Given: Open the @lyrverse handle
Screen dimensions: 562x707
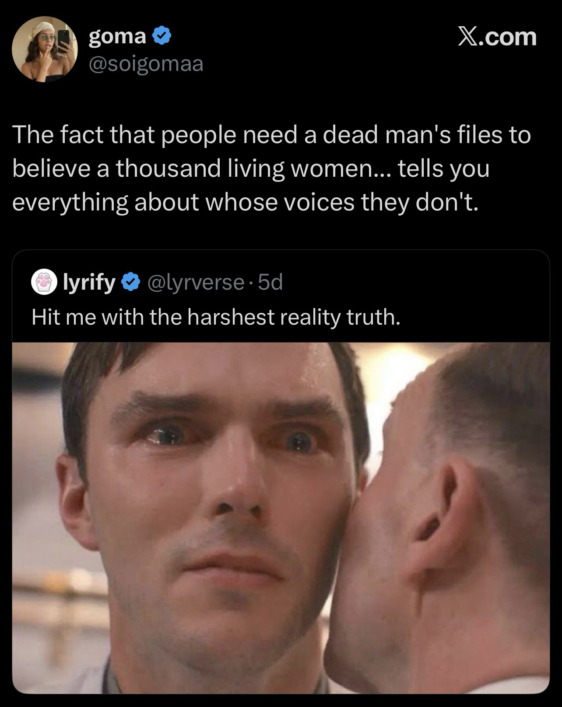Looking at the screenshot, I should coord(196,283).
